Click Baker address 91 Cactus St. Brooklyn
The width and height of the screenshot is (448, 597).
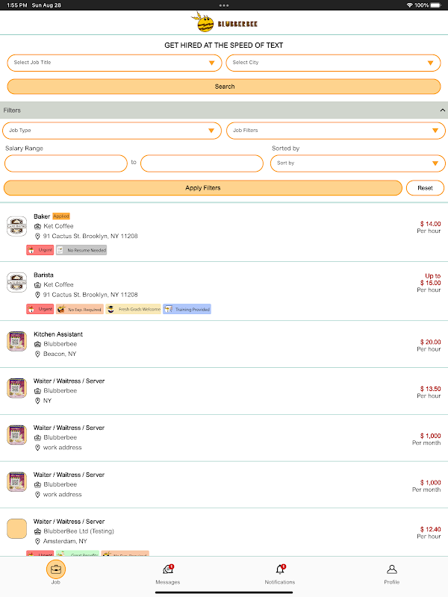tap(90, 237)
